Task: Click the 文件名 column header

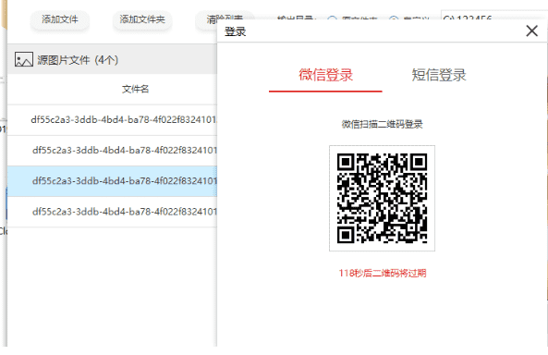Action: (x=135, y=89)
